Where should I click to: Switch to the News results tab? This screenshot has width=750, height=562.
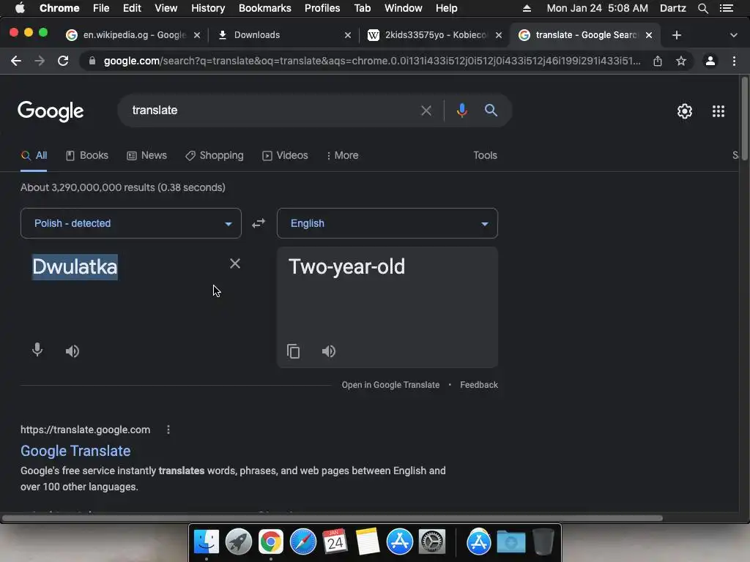[146, 155]
